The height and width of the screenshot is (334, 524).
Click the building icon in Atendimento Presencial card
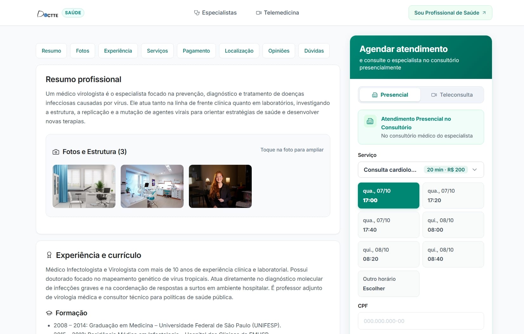[x=370, y=121]
